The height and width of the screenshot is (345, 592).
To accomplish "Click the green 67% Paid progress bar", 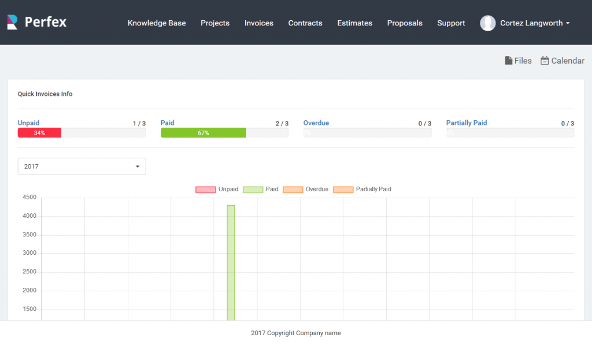I will (203, 132).
